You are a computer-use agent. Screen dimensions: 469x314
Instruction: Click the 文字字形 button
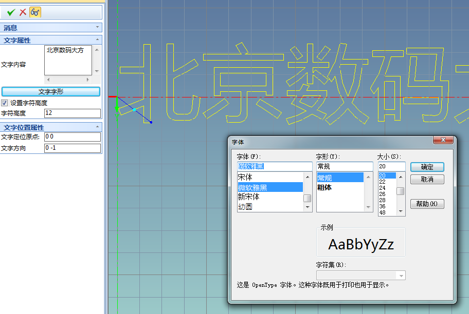(x=51, y=92)
